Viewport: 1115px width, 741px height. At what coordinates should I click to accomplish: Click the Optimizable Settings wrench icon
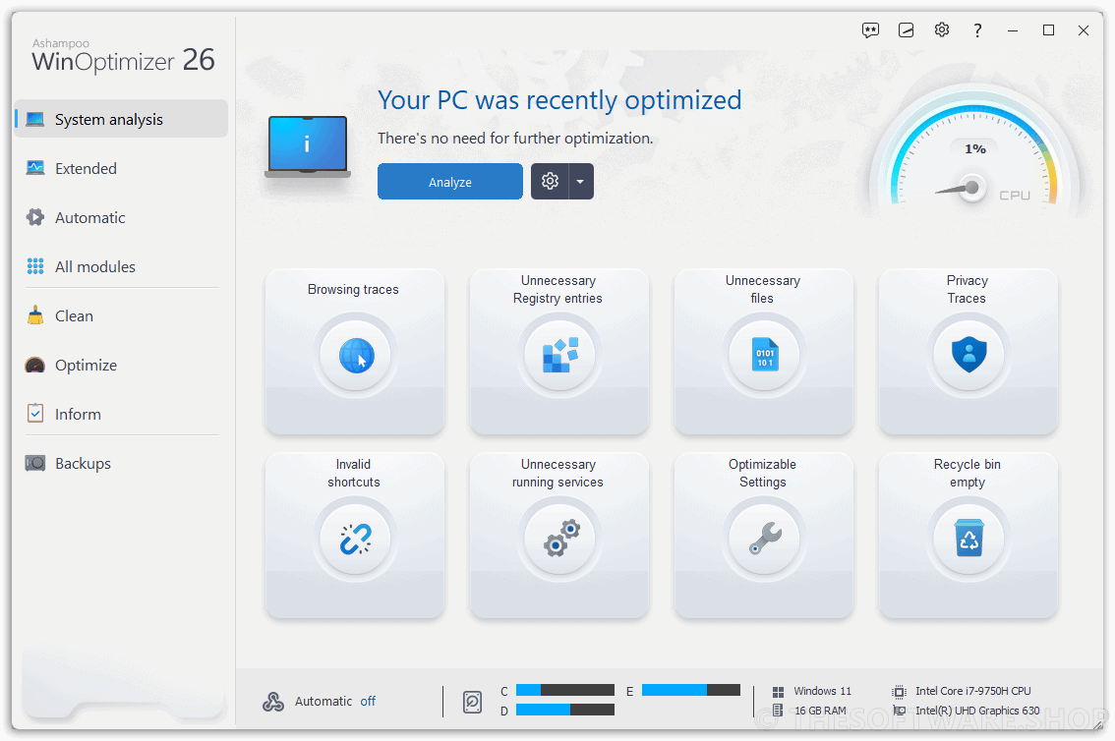[765, 539]
